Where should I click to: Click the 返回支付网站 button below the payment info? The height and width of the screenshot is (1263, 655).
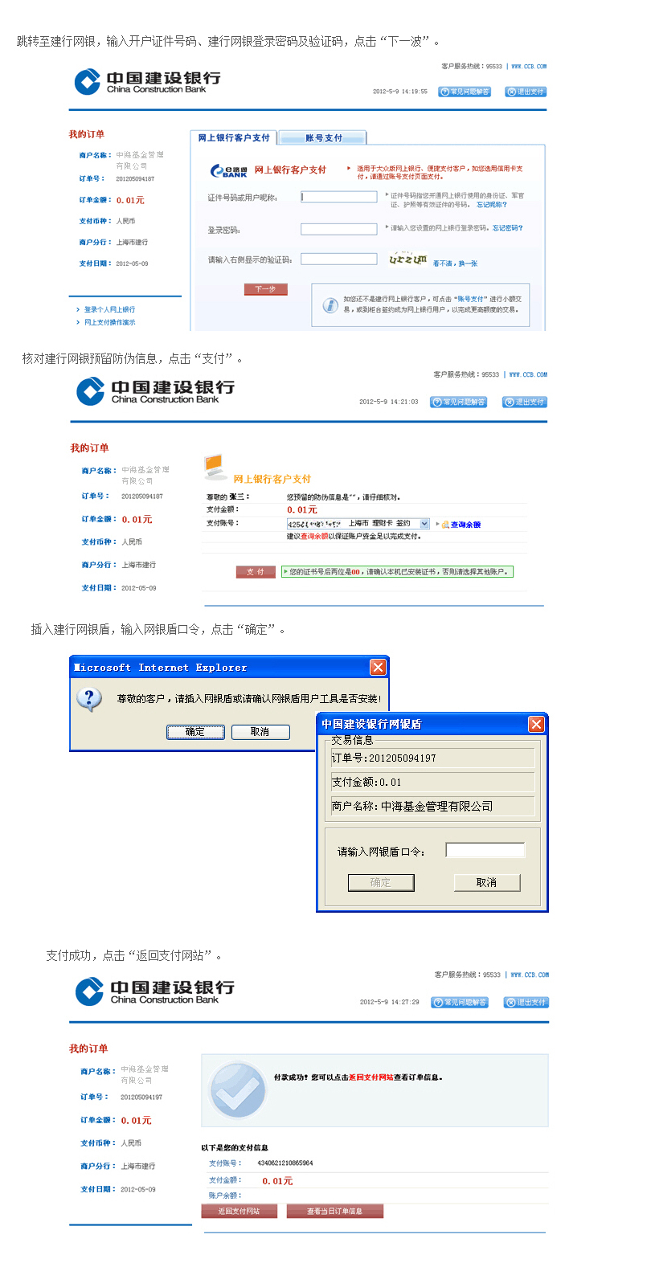point(239,1211)
